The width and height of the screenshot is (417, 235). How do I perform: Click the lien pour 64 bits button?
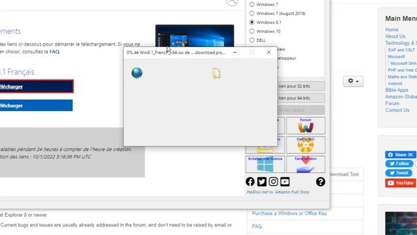coord(301,98)
